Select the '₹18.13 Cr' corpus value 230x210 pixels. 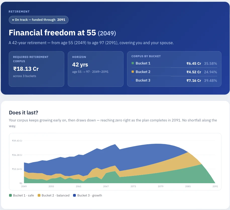pos(26,69)
